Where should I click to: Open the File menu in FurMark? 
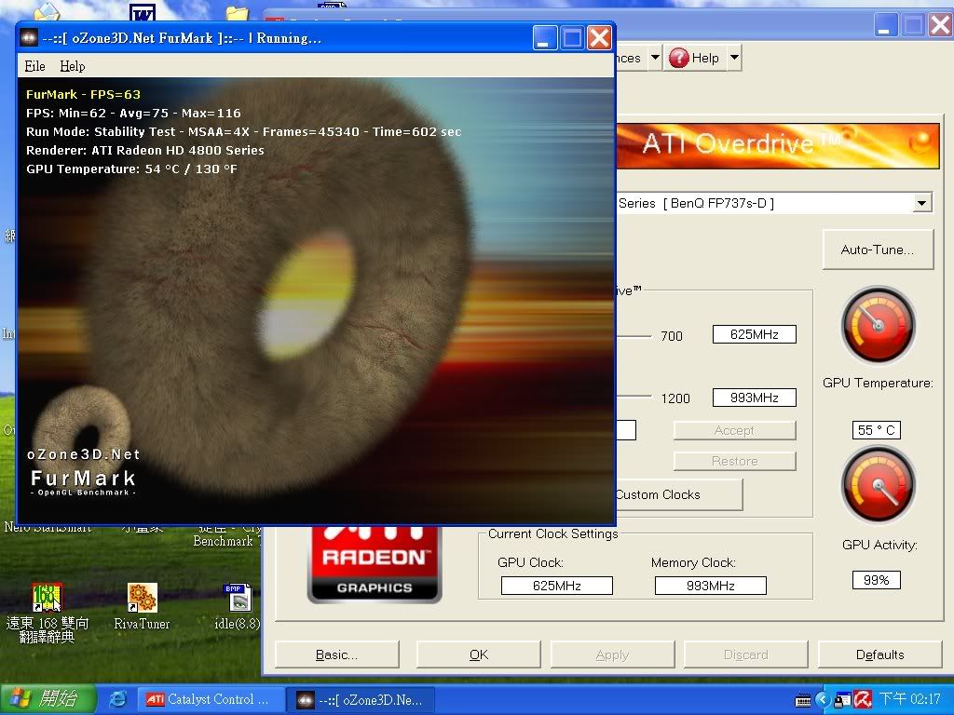34,66
